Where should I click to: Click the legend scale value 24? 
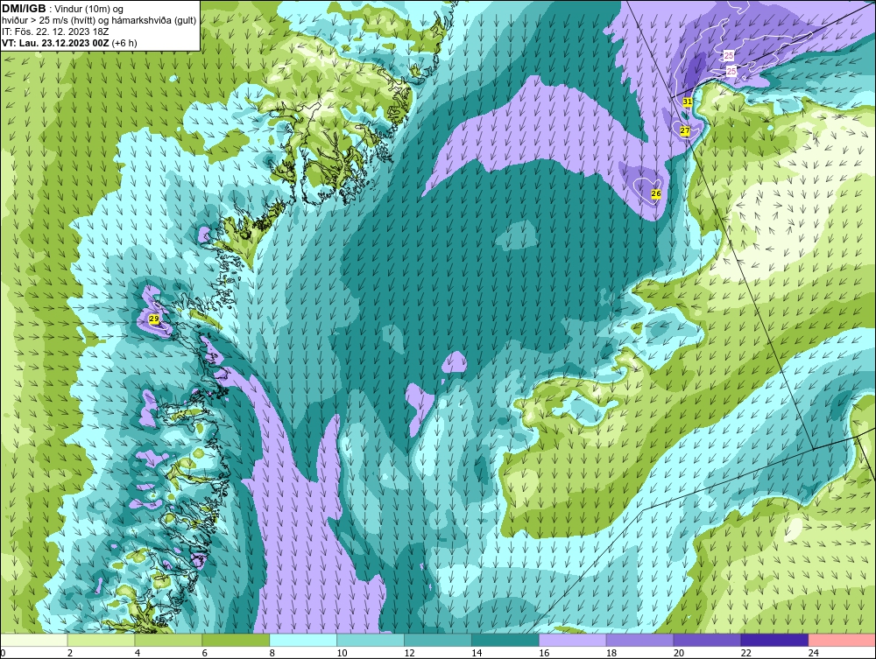click(814, 653)
